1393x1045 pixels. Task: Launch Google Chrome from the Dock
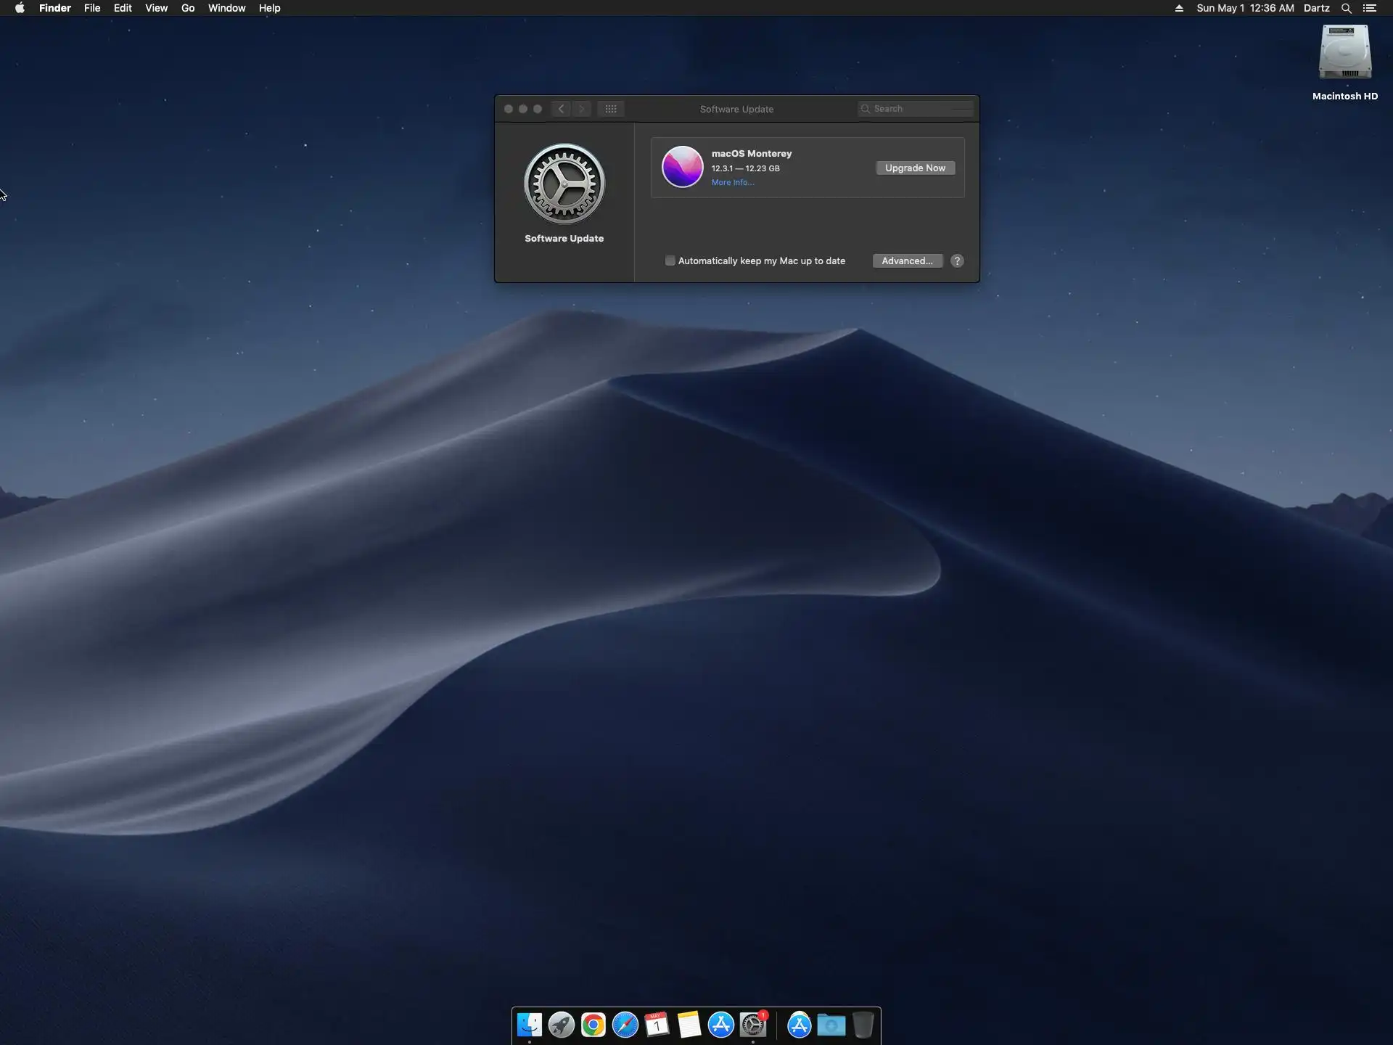[593, 1025]
